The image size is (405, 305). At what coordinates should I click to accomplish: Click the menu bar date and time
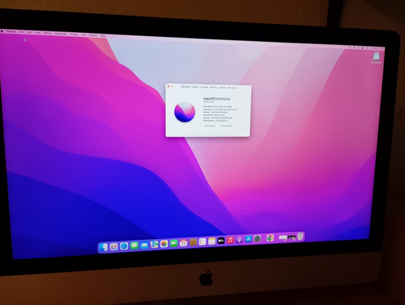[x=376, y=48]
